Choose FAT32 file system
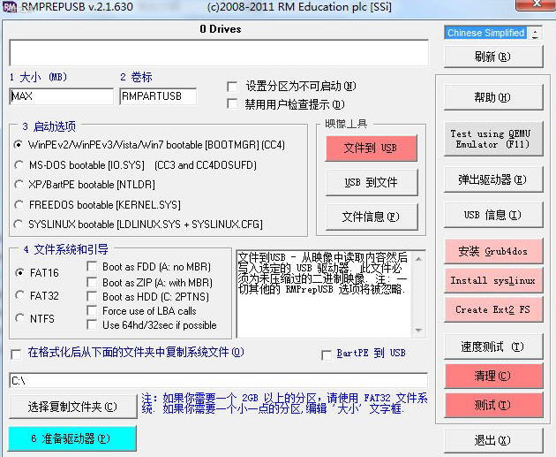 click(x=20, y=296)
